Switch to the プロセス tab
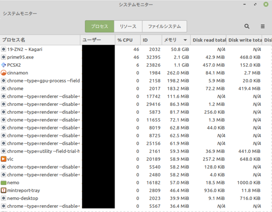 (99, 26)
